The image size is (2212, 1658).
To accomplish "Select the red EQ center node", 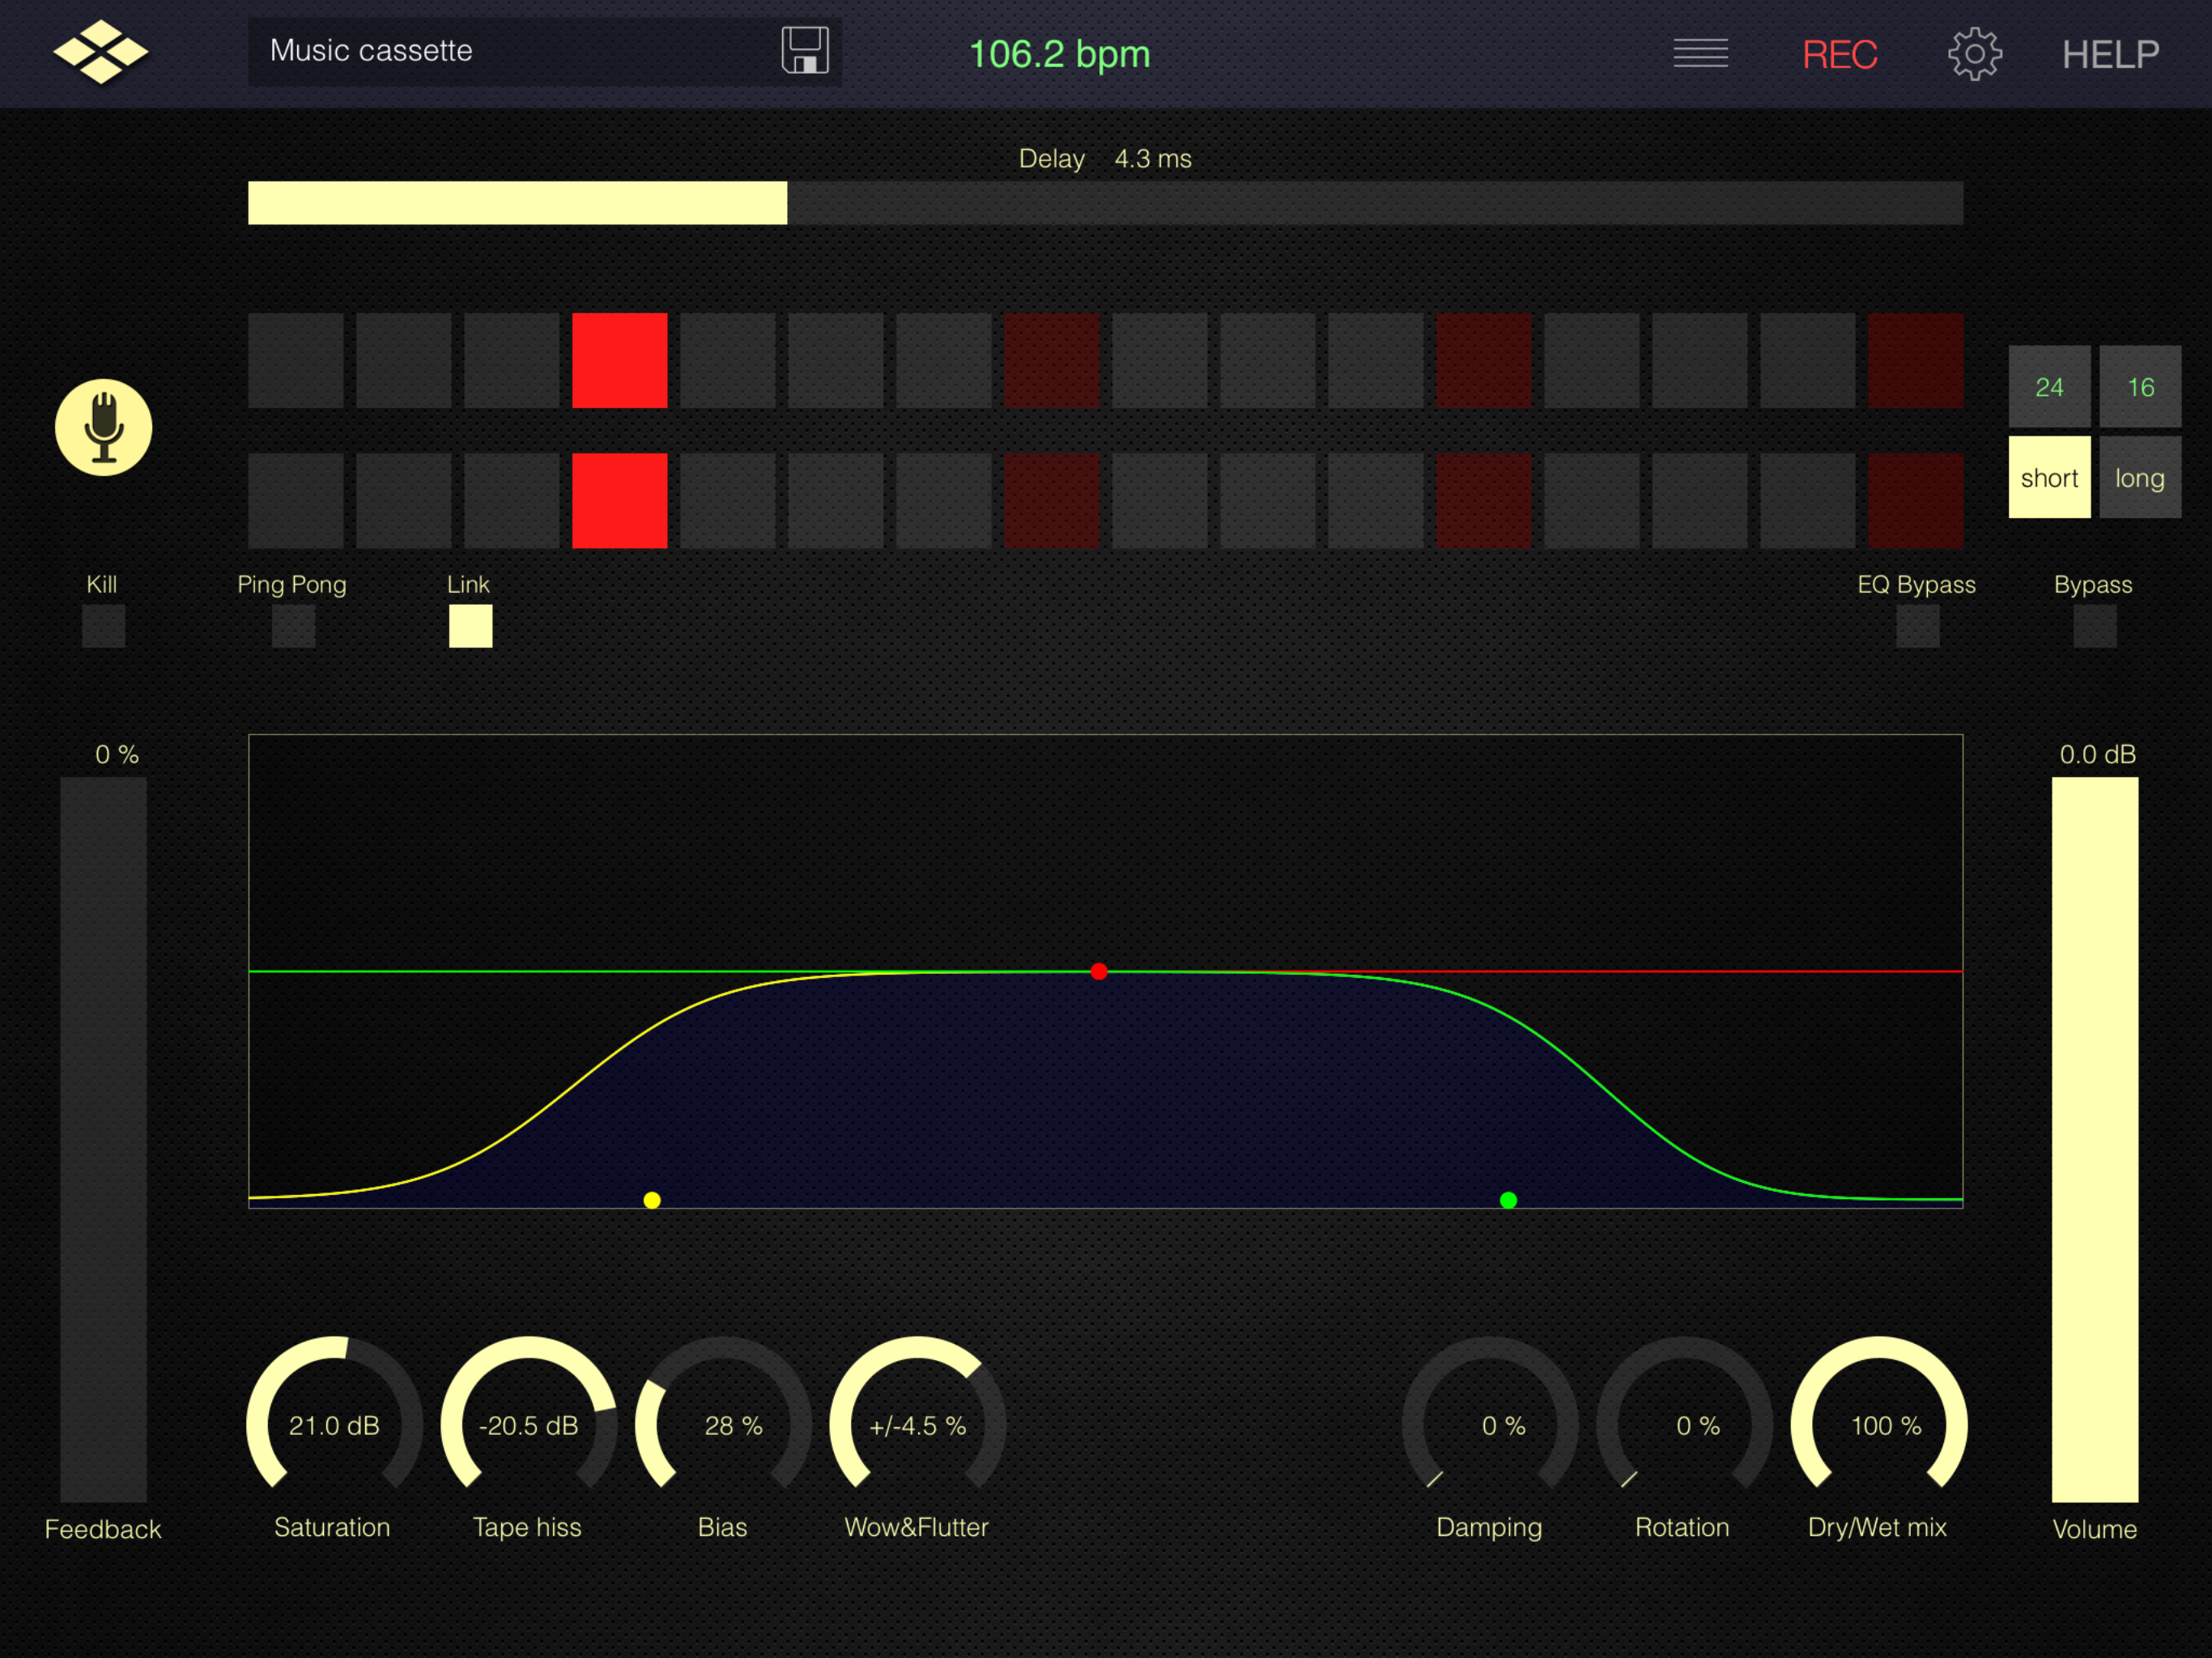I will pyautogui.click(x=1099, y=972).
